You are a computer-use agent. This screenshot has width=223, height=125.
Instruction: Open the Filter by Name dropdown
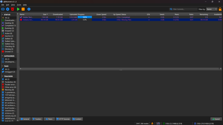[x=212, y=9]
